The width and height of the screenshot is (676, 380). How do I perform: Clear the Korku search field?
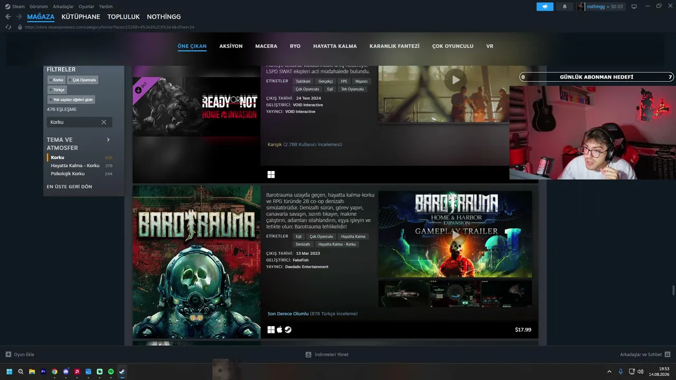click(104, 122)
